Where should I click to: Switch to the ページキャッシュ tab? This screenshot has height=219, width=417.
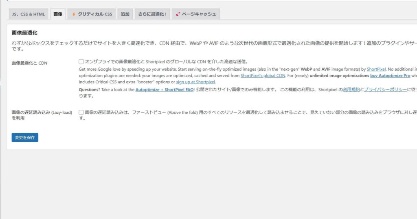(195, 14)
